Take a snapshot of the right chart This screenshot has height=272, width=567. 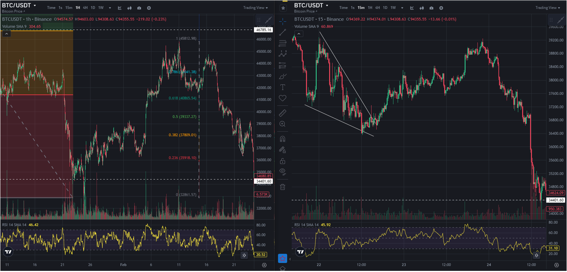pos(431,7)
